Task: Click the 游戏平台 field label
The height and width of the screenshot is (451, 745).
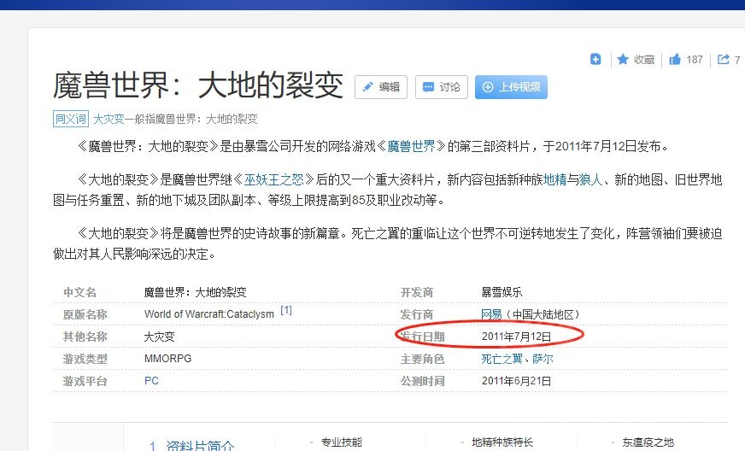Action: tap(85, 381)
